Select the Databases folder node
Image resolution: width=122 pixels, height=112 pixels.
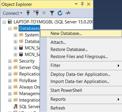29,28
